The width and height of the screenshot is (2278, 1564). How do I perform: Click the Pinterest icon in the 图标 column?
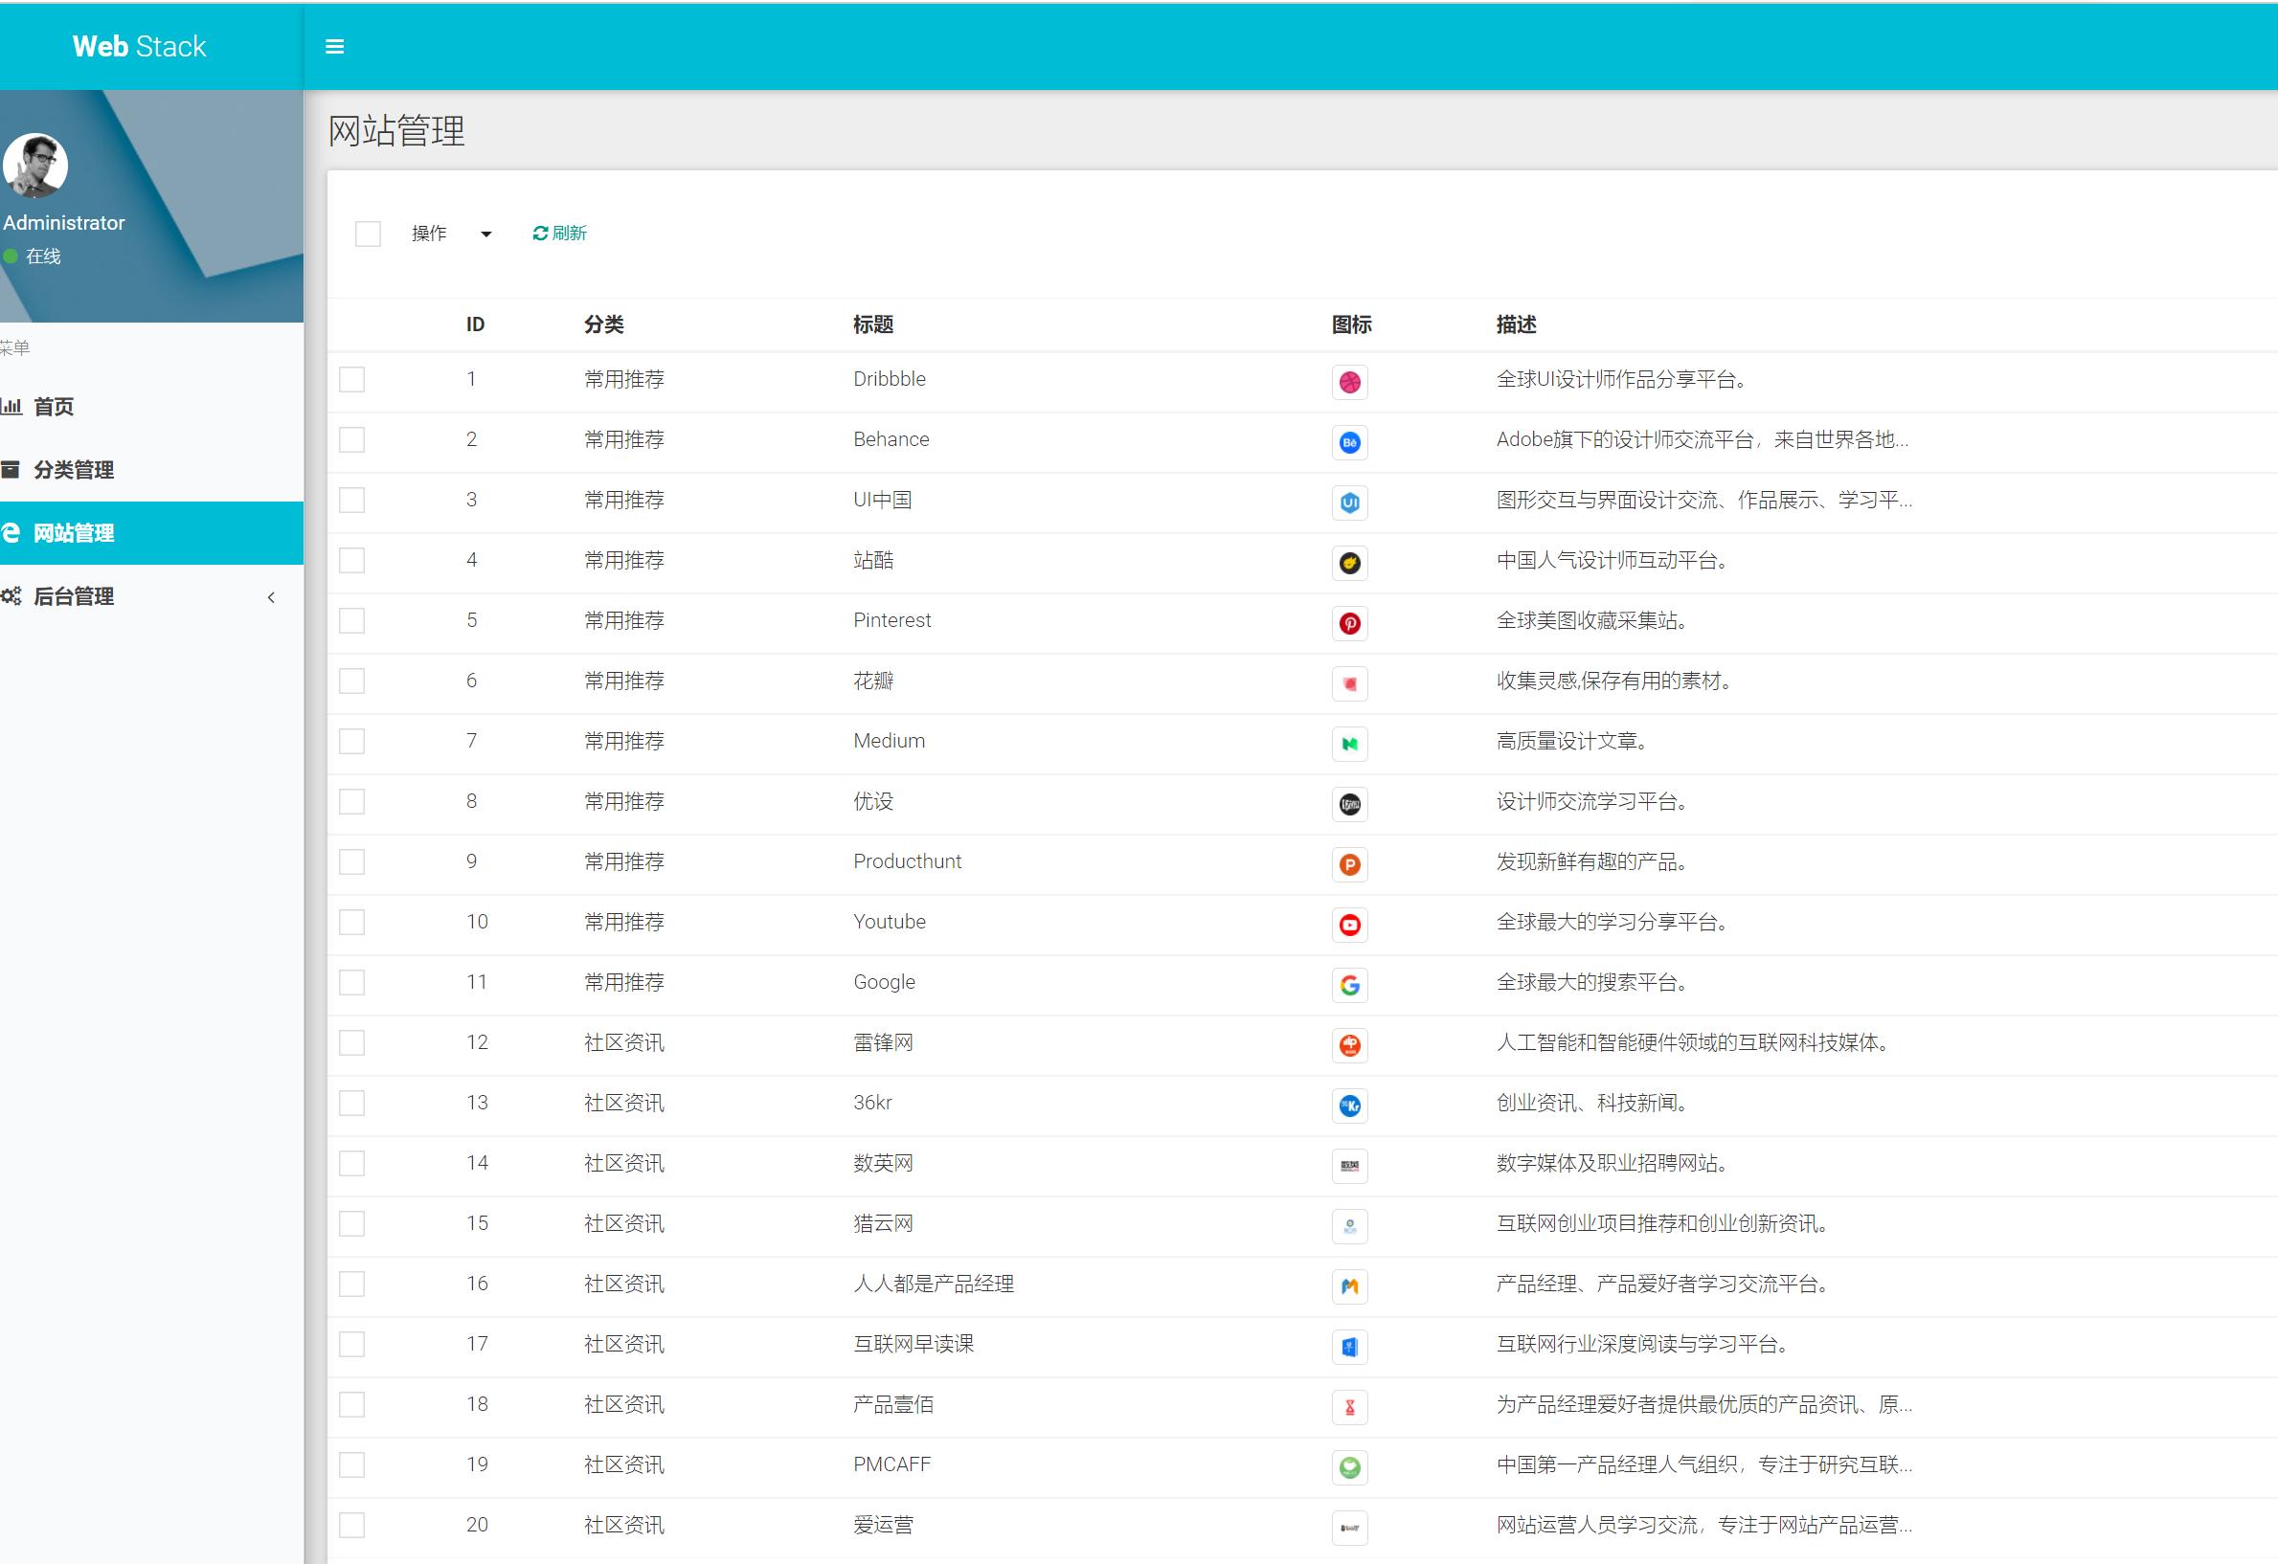1350,623
